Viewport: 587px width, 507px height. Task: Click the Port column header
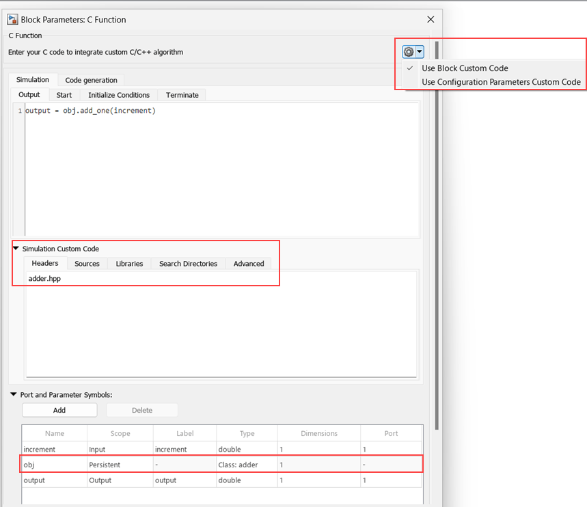point(391,433)
